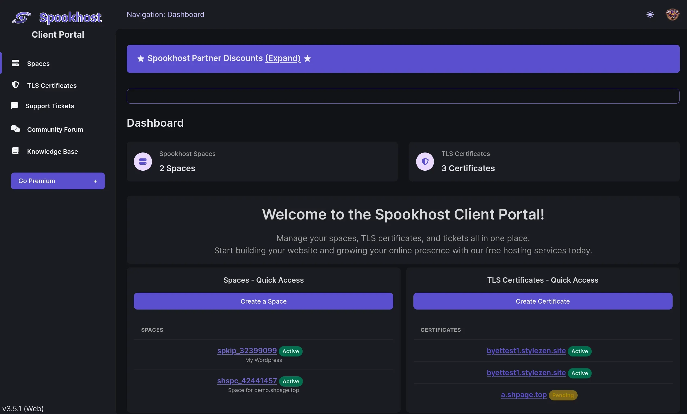Click the Go Premium button
This screenshot has height=414, width=687.
(x=58, y=181)
